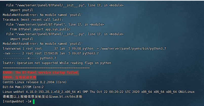Click the red 宝塔启动失败 error line

pos(20,77)
